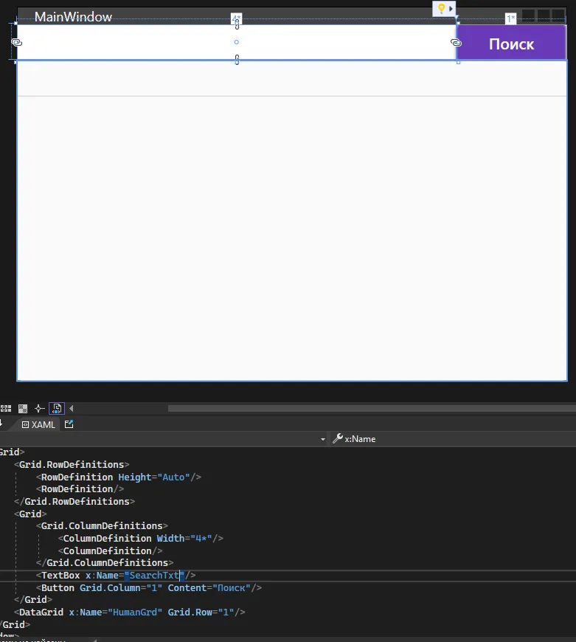Click the top margin chain-link anchor
Image resolution: width=576 pixels, height=642 pixels.
coord(237,25)
